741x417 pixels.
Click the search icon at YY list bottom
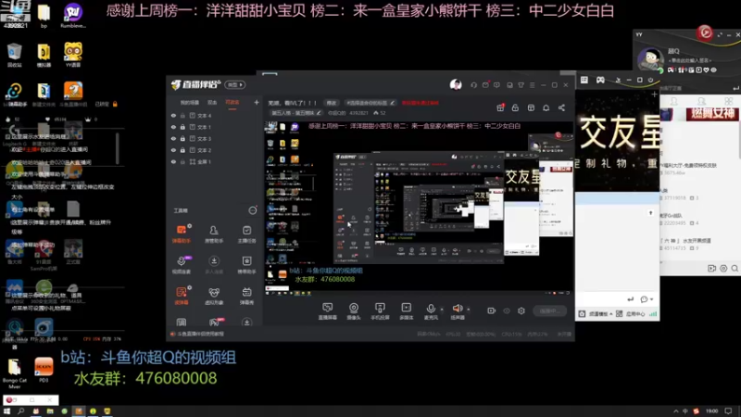735,268
